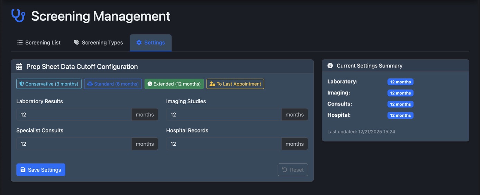Click the stethoscope logo icon
This screenshot has width=480, height=195.
(x=18, y=16)
